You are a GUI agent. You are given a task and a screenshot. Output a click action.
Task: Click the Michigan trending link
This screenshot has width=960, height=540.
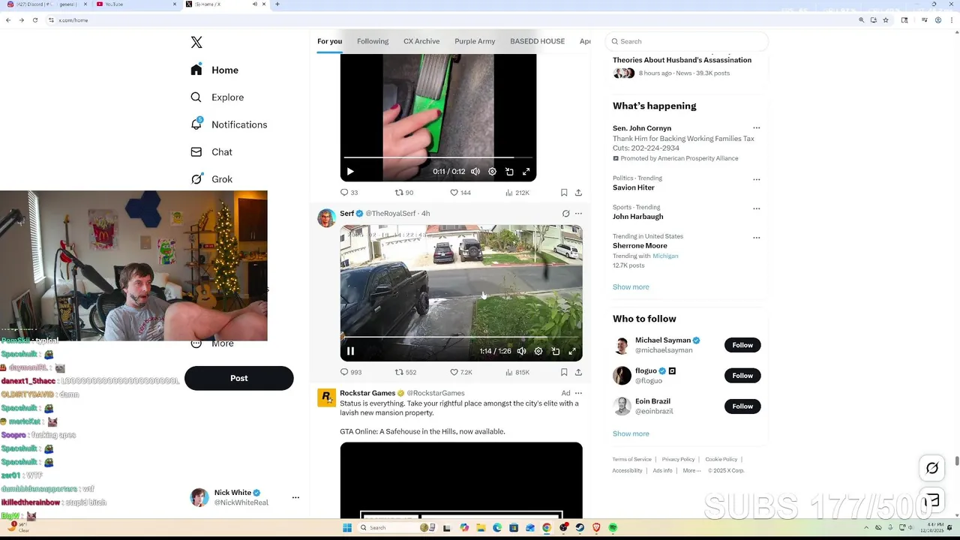(665, 256)
